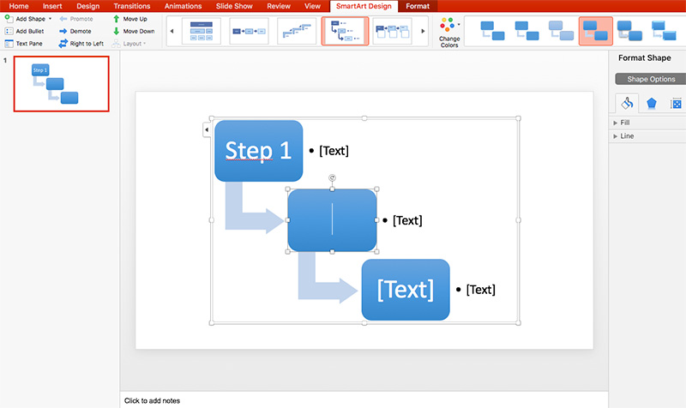Show previous layouts with left gallery arrow
686x408 pixels.
tap(171, 31)
